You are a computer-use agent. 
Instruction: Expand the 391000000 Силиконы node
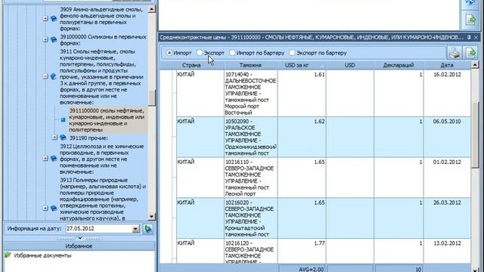pyautogui.click(x=45, y=40)
